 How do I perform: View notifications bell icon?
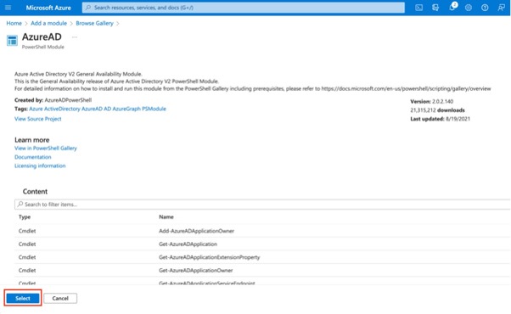pos(452,7)
